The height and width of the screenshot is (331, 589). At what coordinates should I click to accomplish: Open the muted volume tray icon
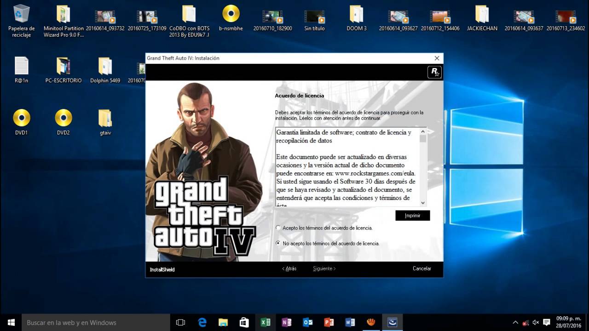(x=535, y=322)
